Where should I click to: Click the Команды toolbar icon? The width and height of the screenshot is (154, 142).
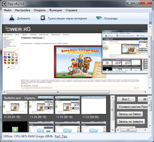pyautogui.click(x=99, y=18)
